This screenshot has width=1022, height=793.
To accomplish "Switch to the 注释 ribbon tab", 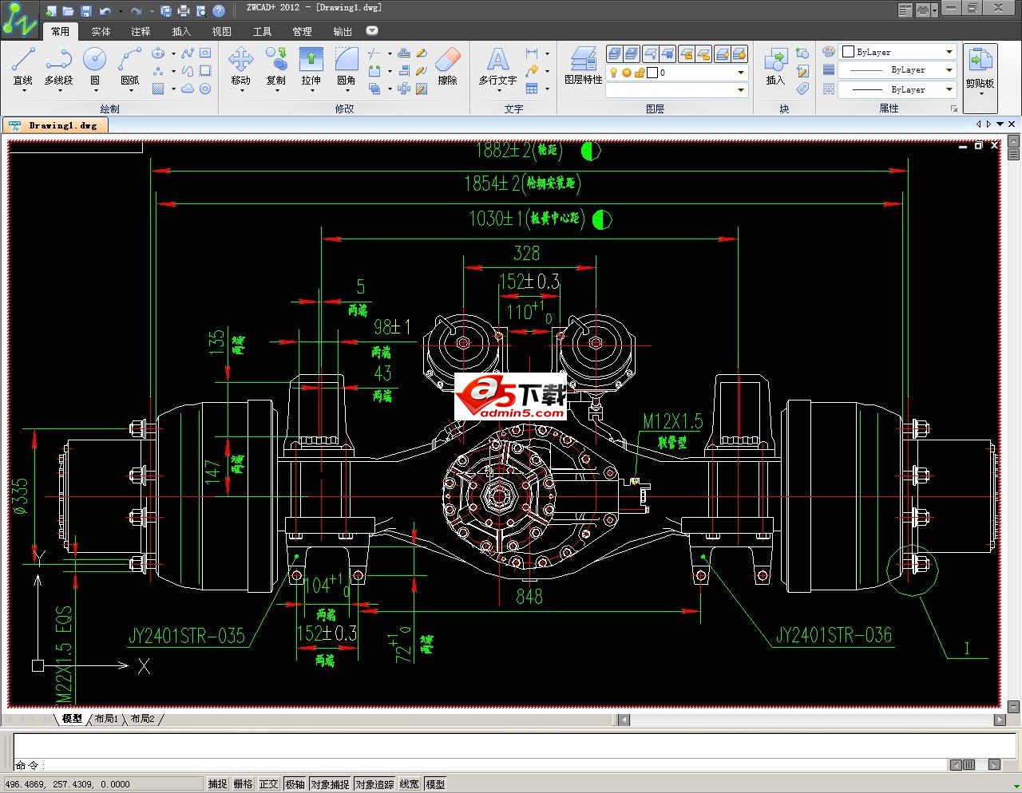I will pos(141,32).
